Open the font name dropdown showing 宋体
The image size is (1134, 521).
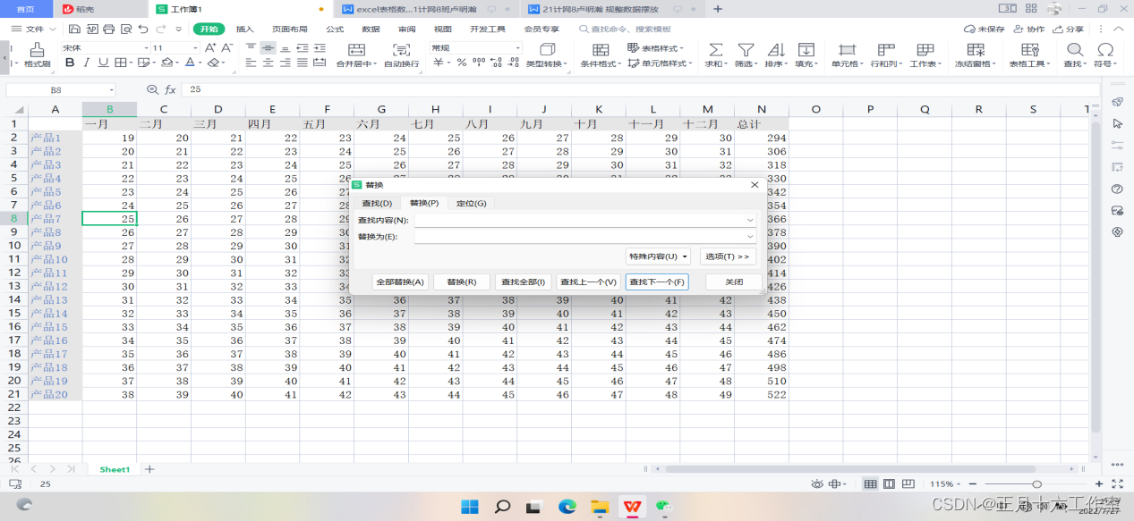tap(145, 47)
